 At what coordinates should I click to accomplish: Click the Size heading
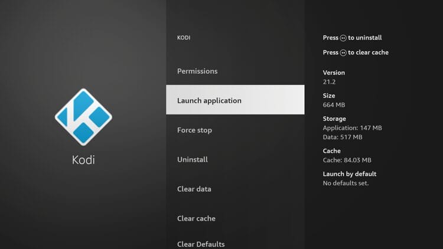329,96
